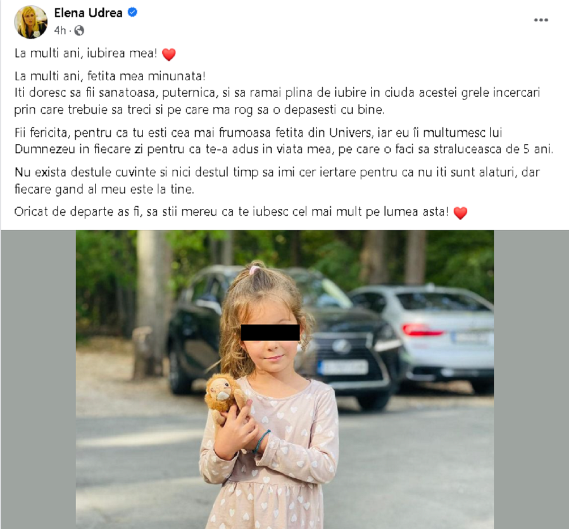The height and width of the screenshot is (529, 569).
Task: Click the text "La multi ani, fetita mea minunata!"
Action: [x=110, y=76]
